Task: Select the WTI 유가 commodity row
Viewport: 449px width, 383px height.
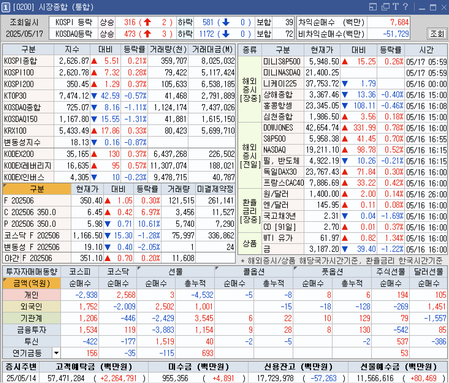Action: (x=355, y=238)
